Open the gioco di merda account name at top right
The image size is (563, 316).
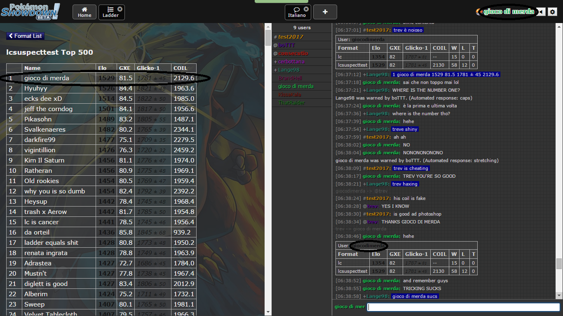509,12
